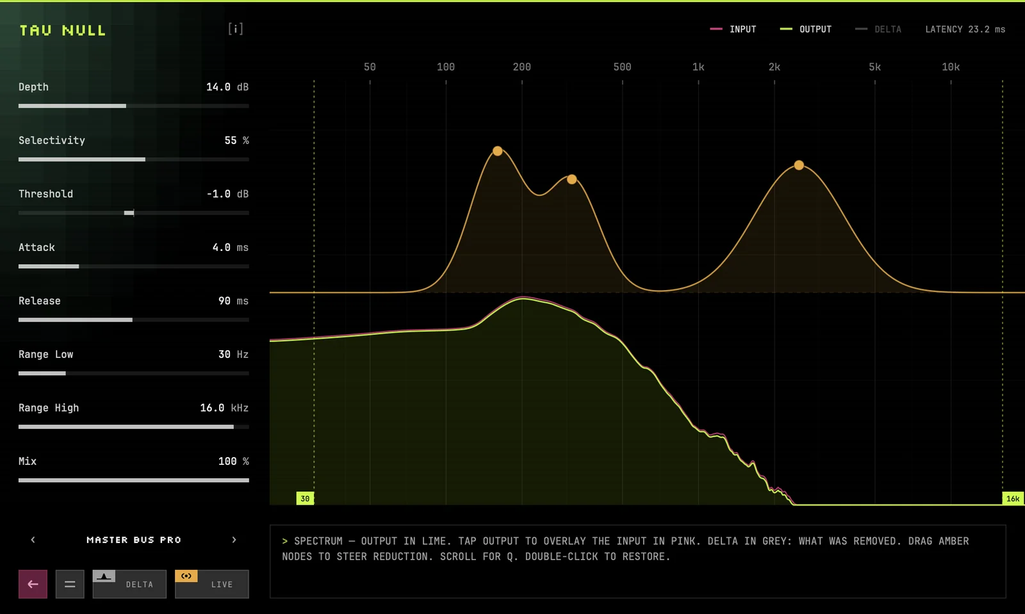This screenshot has width=1025, height=614.
Task: Click the SPECTRUM help text box
Action: click(x=638, y=561)
